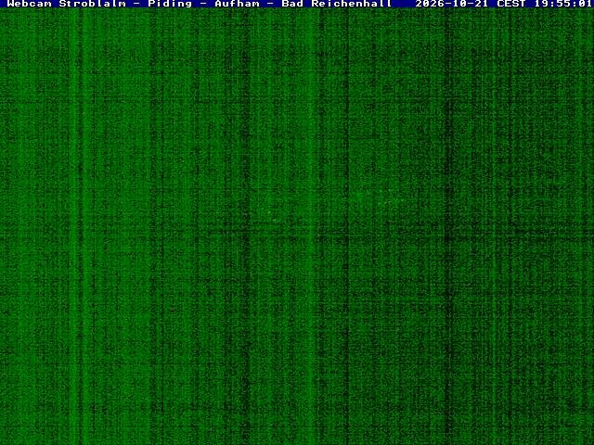This screenshot has height=445, width=594.
Task: Click the time '19:55:01'
Action: (563, 4)
